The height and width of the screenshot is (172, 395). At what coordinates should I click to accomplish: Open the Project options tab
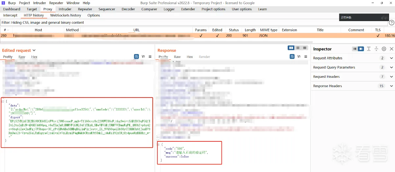point(214,9)
